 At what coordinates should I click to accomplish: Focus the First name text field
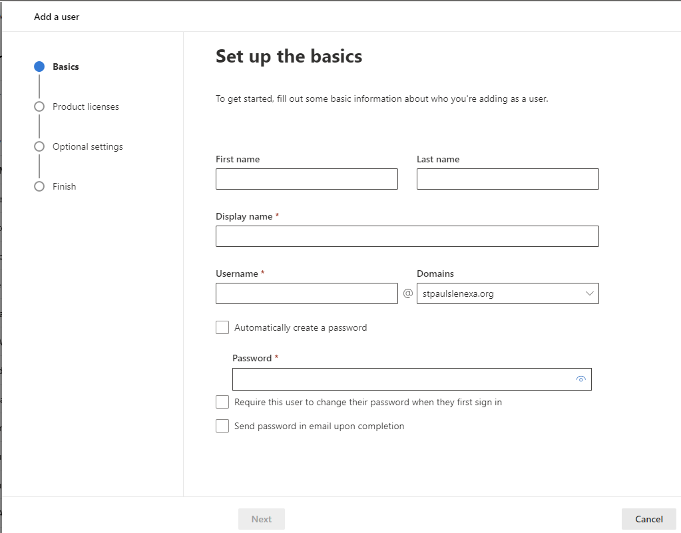pyautogui.click(x=306, y=179)
